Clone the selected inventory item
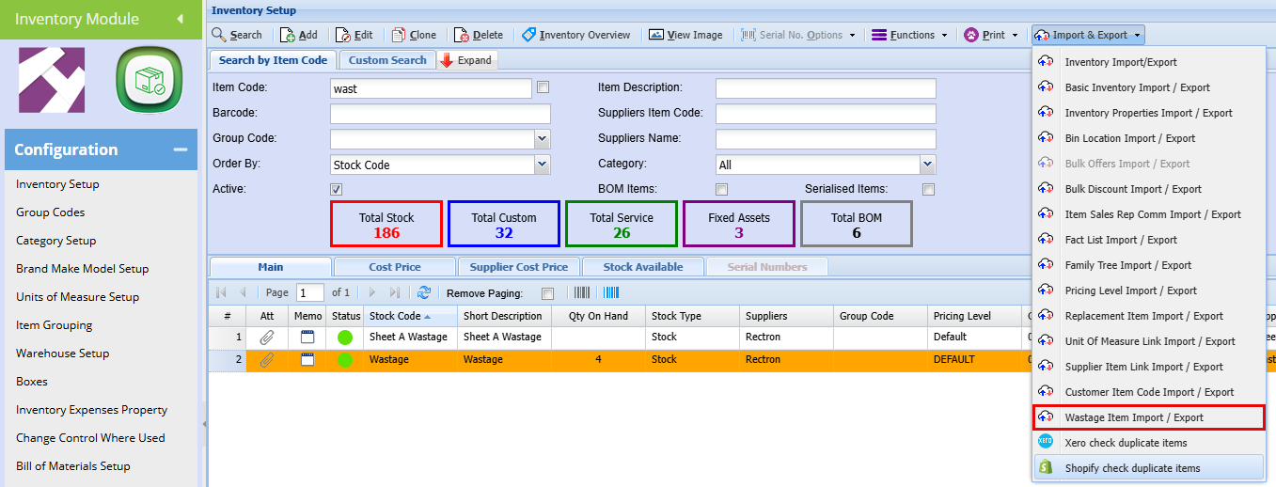 [413, 35]
